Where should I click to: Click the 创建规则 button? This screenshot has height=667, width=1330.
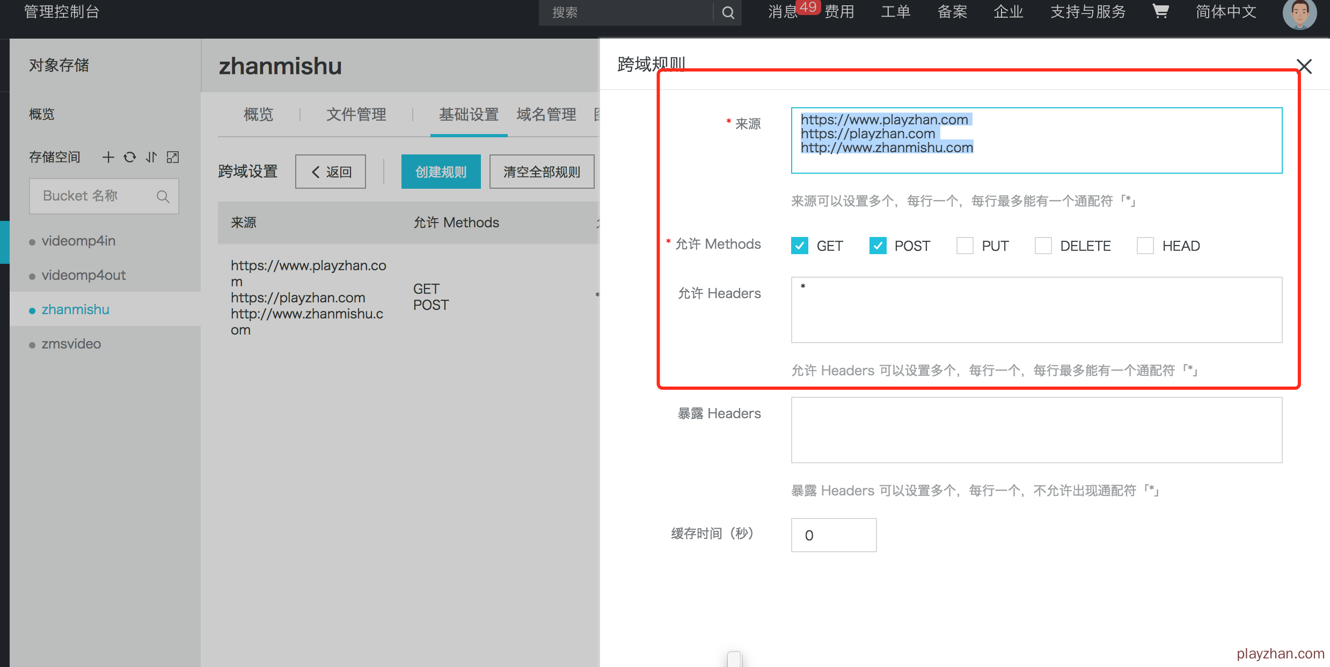[441, 172]
